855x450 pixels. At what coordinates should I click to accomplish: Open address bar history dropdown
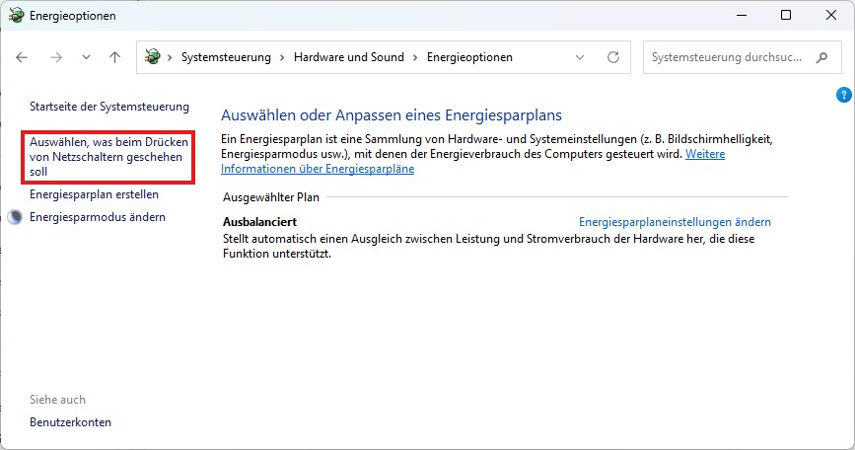(x=580, y=57)
